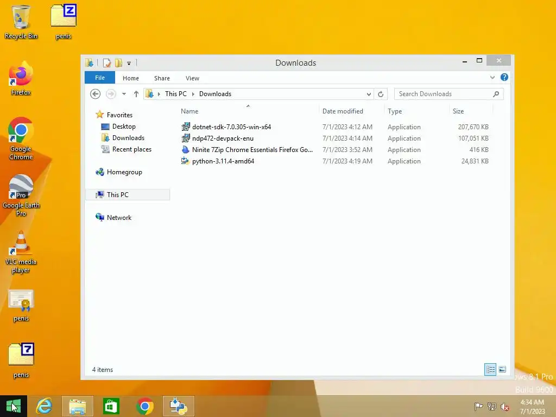Open Google Earth Pro desktop shortcut
Viewport: 556px width, 417px height.
[x=21, y=195]
